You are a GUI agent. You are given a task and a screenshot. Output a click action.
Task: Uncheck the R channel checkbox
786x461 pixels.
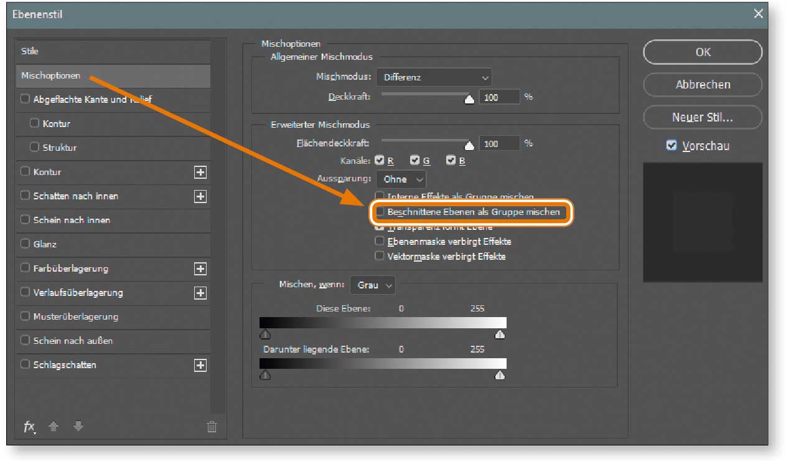click(x=380, y=161)
